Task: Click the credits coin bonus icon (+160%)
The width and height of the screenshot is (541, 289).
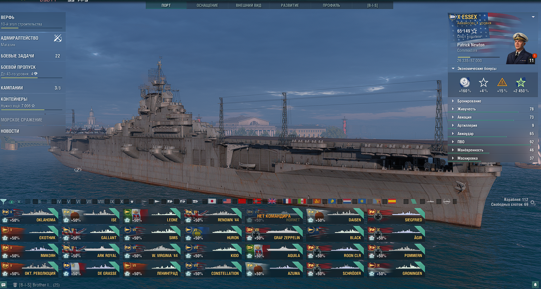Action: [x=465, y=82]
